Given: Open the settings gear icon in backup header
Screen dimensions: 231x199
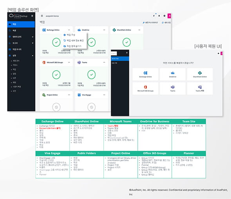Looking at the screenshot, I should (164, 16).
